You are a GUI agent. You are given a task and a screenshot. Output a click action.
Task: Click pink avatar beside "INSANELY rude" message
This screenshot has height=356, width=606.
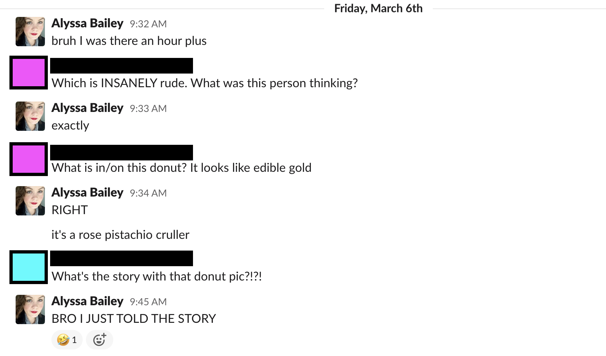coord(29,73)
